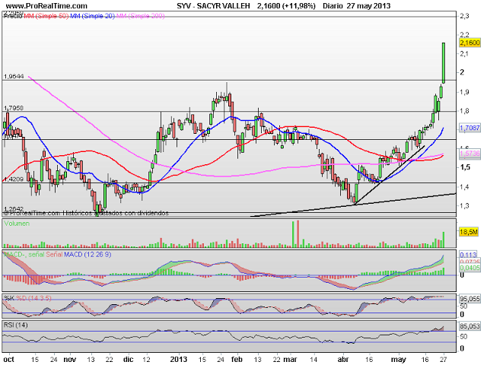The height and width of the screenshot is (365, 487).
Task: Click the 1,9644 horizontal level label
Action: tap(14, 76)
